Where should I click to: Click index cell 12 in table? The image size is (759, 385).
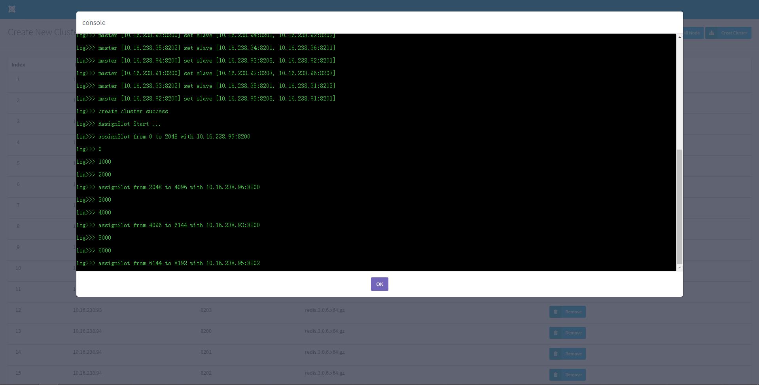tap(18, 310)
